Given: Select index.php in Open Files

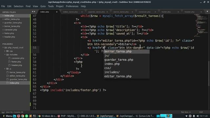Looking at the screenshot, I should point(9,16).
